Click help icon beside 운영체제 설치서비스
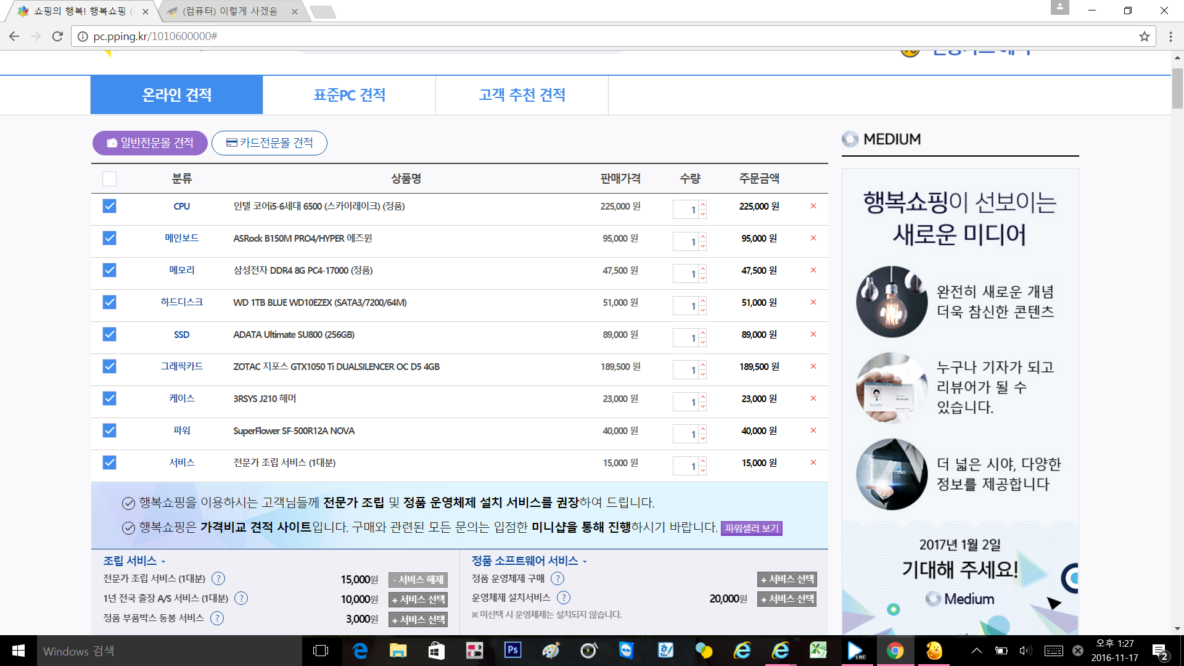The width and height of the screenshot is (1184, 666). (564, 598)
